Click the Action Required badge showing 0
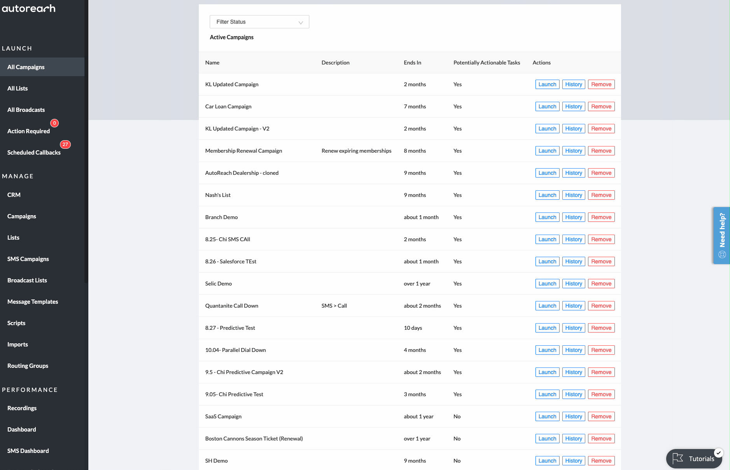The width and height of the screenshot is (730, 470). point(54,123)
